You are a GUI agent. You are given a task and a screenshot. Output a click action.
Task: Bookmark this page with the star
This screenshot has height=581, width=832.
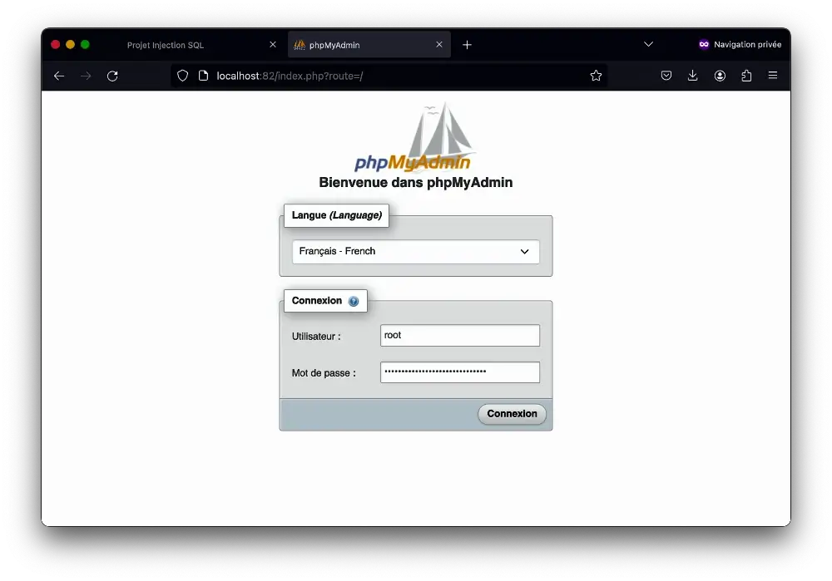click(x=596, y=76)
